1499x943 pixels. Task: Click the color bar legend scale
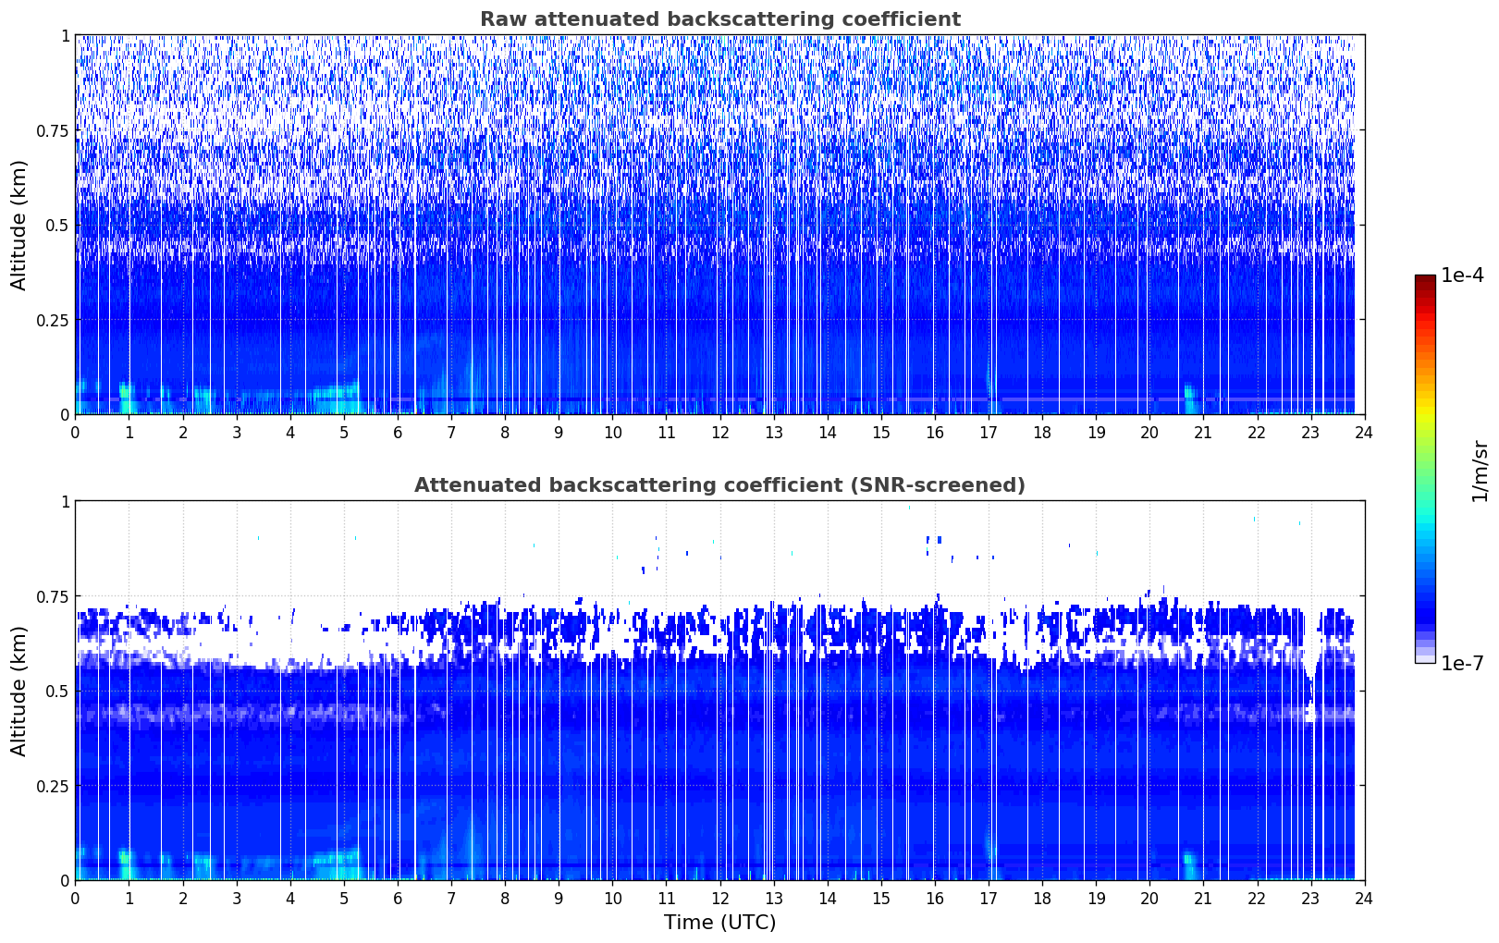pyautogui.click(x=1424, y=469)
